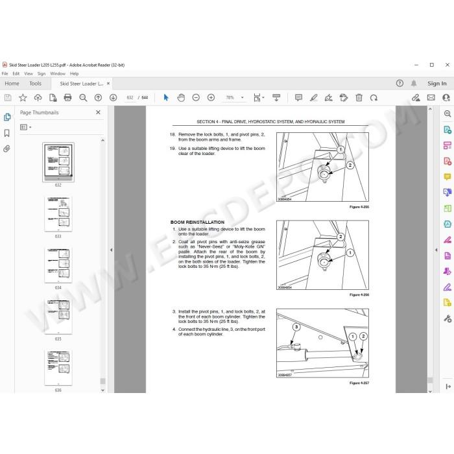Zoom out with minus icon
The image size is (454, 454).
pyautogui.click(x=196, y=98)
